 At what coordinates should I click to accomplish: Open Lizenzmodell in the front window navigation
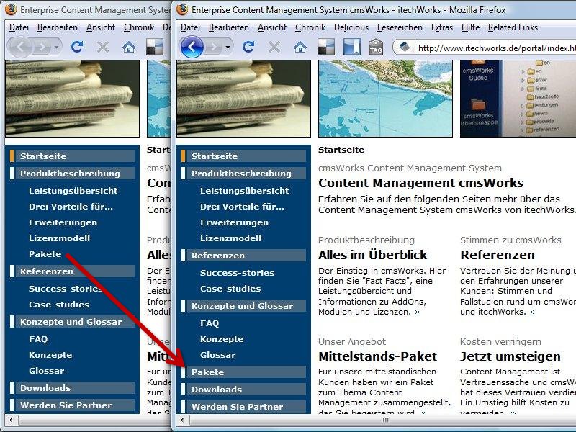click(230, 238)
